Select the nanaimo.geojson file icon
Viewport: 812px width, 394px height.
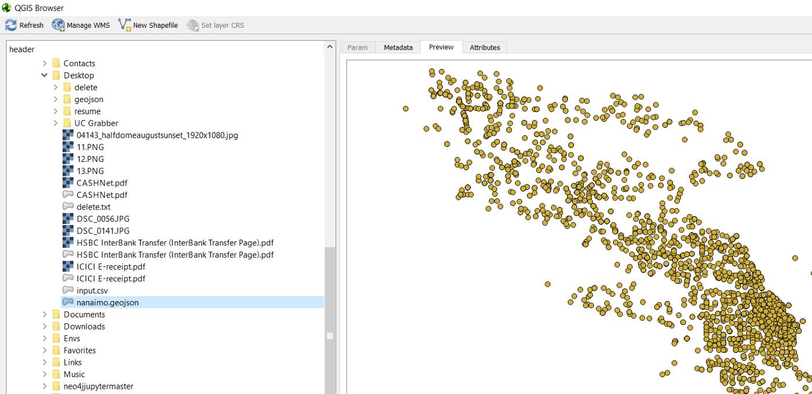point(67,302)
